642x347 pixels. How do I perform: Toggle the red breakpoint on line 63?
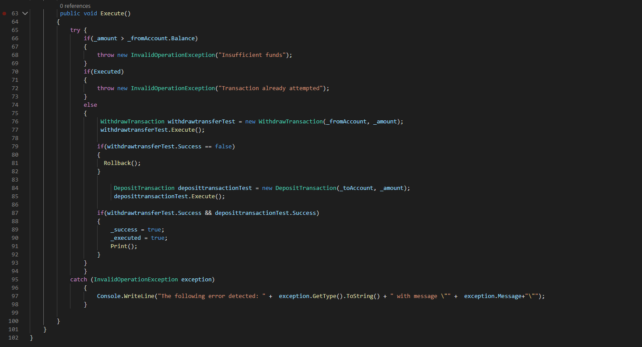click(x=5, y=13)
